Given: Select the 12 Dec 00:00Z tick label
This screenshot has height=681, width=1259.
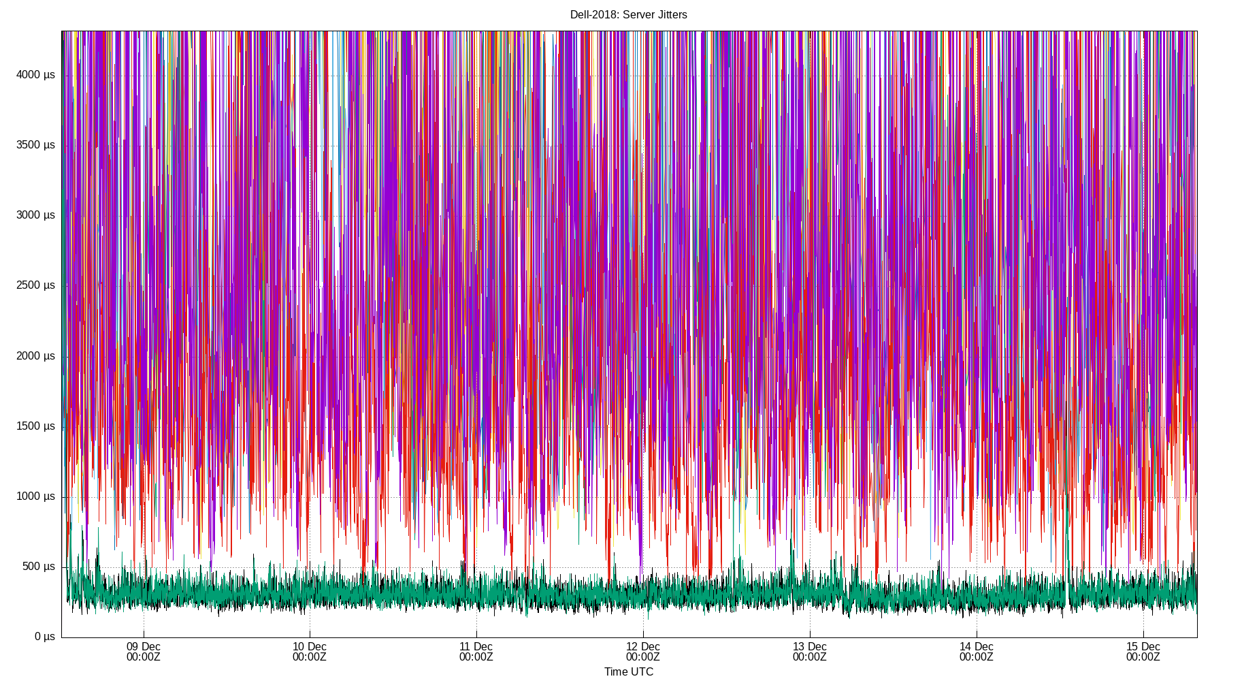Looking at the screenshot, I should point(642,652).
